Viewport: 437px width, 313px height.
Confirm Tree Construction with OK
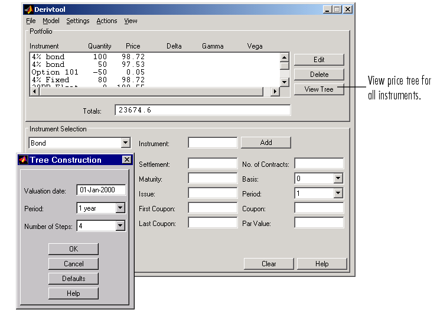[x=74, y=249]
